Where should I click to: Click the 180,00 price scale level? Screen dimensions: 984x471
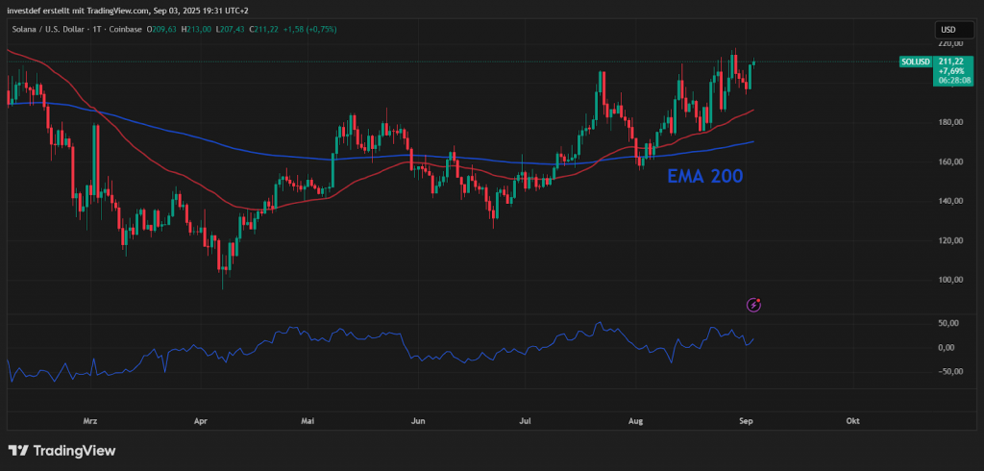tap(949, 122)
